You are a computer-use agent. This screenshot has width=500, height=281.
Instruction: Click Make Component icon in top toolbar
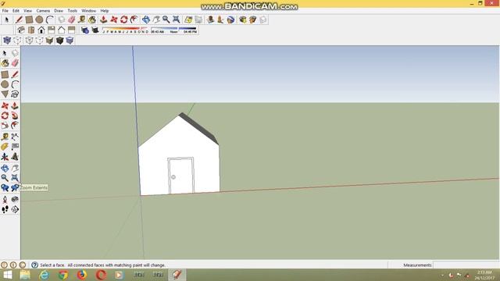pos(61,20)
